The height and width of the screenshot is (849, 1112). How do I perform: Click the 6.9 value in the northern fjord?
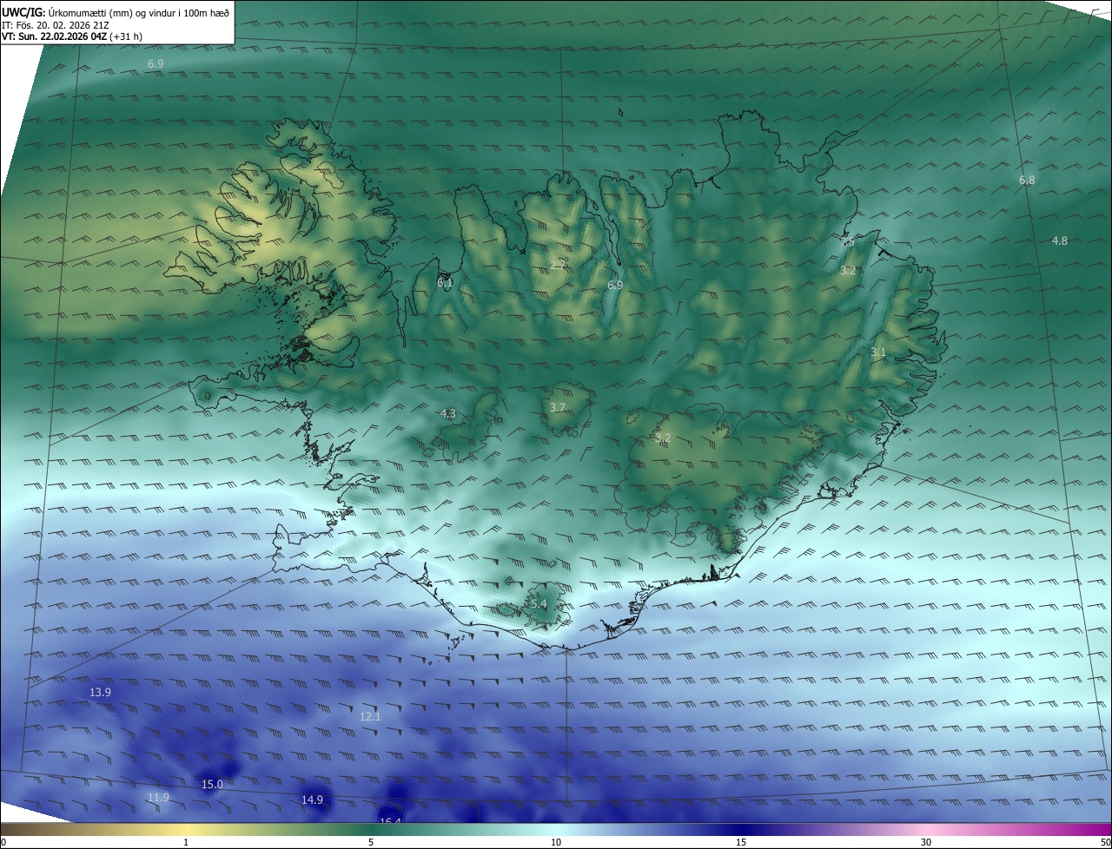click(615, 285)
